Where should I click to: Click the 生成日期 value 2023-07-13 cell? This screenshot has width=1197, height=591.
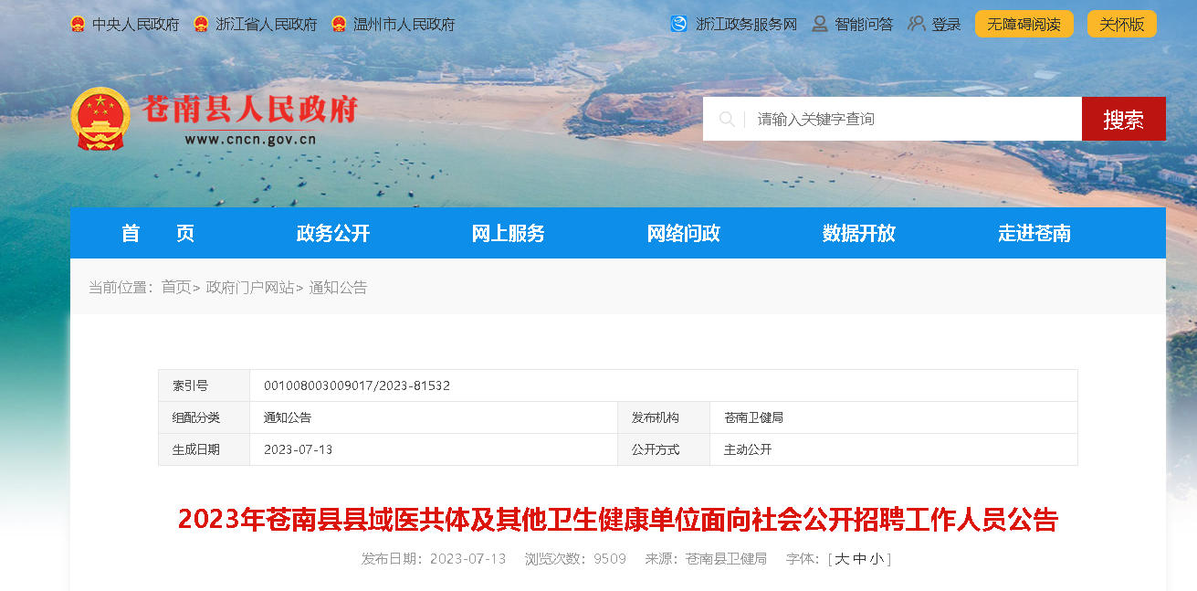pos(434,449)
